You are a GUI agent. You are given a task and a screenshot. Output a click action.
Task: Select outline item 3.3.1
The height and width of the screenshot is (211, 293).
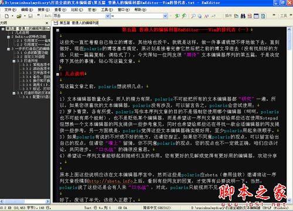[36, 65]
